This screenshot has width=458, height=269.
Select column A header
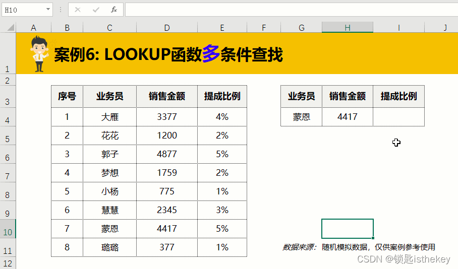coord(34,28)
